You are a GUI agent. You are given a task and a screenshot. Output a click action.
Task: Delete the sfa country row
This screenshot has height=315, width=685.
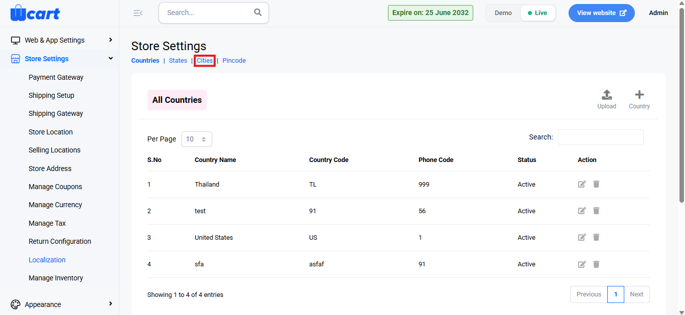point(596,264)
